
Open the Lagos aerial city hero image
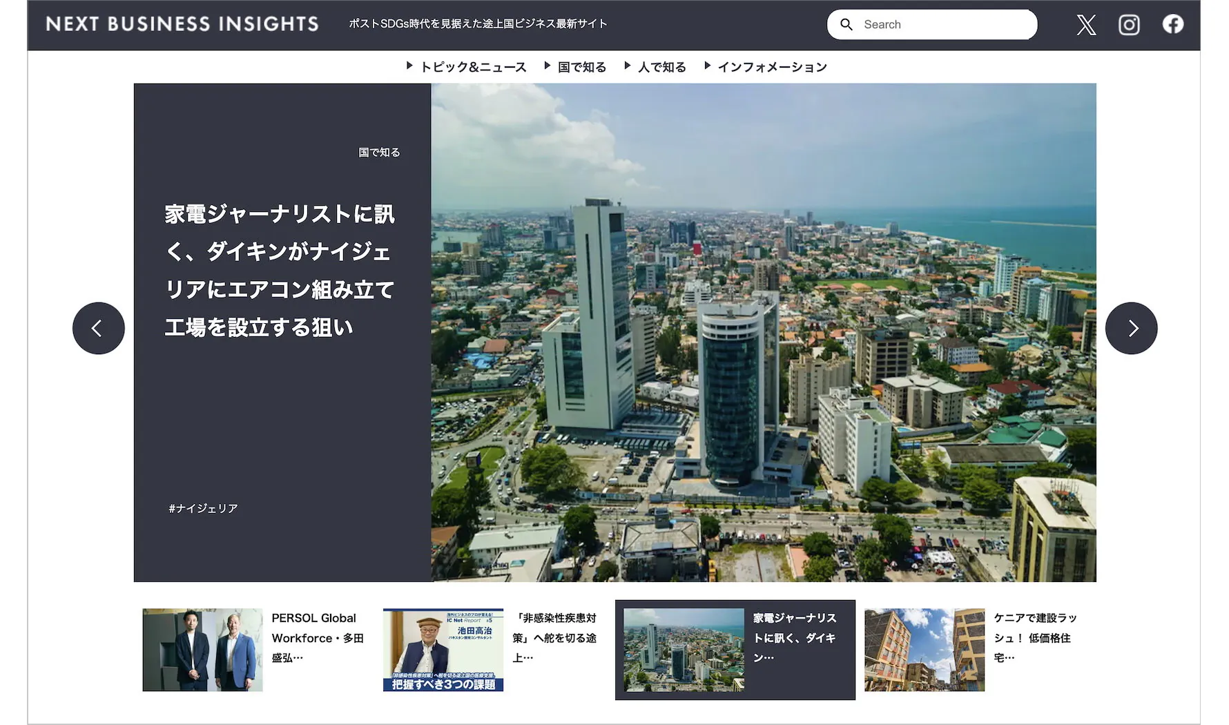click(x=764, y=332)
